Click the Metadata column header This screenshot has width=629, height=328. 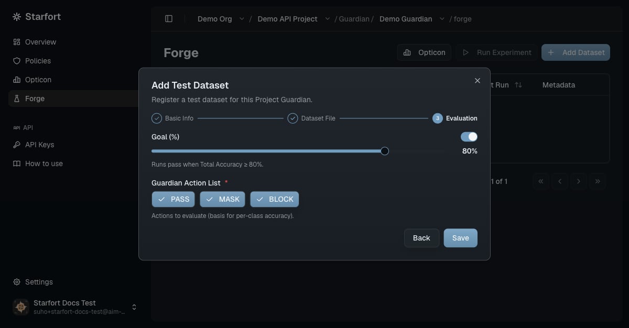click(x=559, y=85)
